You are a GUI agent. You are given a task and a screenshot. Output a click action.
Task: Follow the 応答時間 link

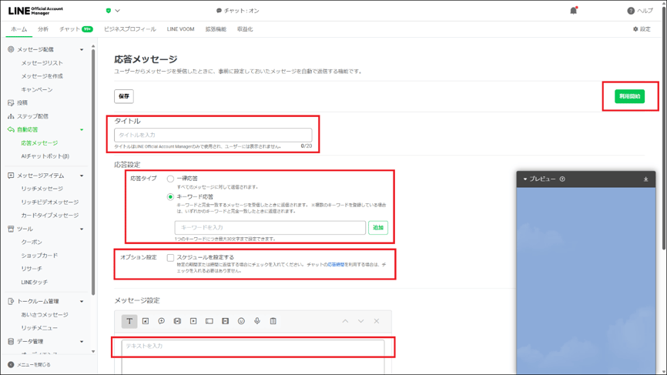click(x=336, y=264)
